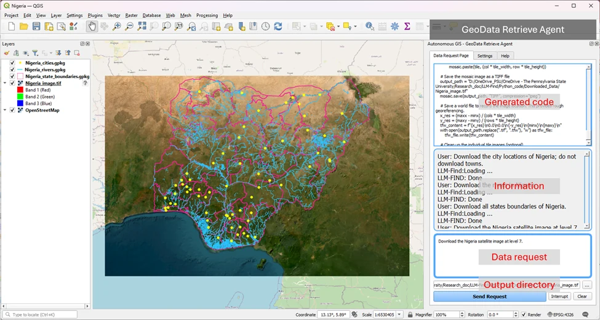Click Expand All icon in Layers panel
The height and width of the screenshot is (320, 600).
pos(58,53)
